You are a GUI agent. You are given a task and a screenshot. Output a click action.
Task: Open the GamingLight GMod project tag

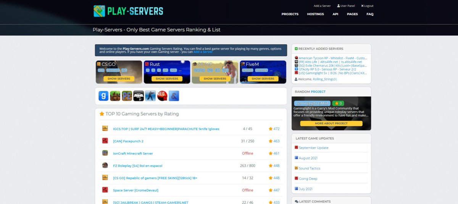click(312, 103)
